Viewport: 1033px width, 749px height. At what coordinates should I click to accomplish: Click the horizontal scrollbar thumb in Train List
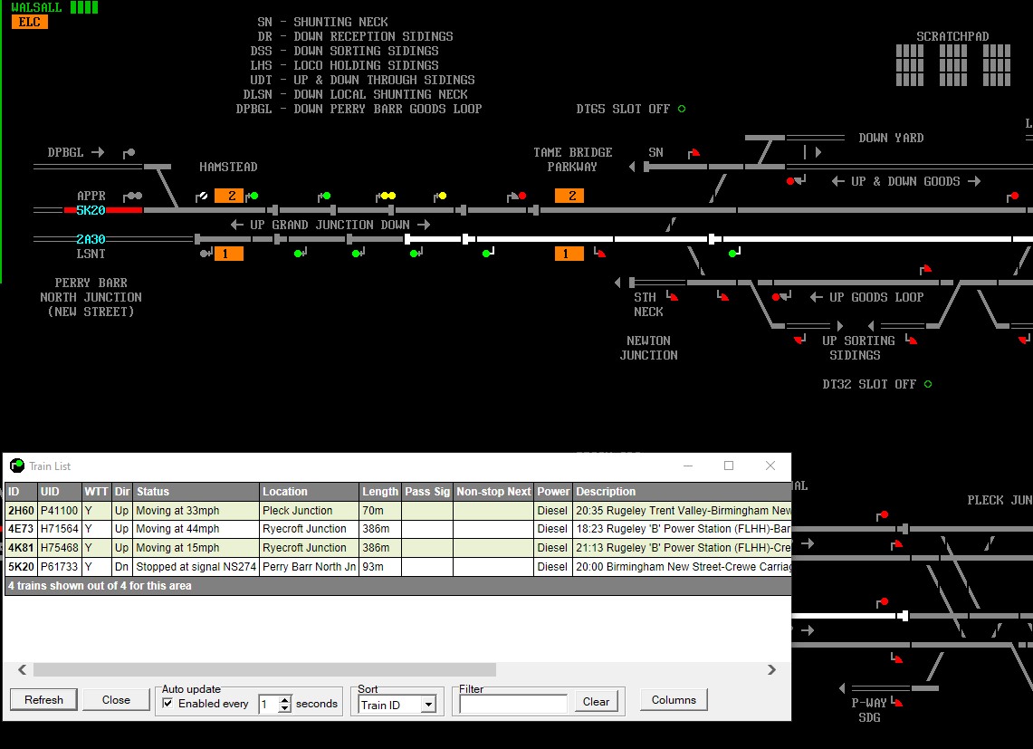(x=265, y=670)
